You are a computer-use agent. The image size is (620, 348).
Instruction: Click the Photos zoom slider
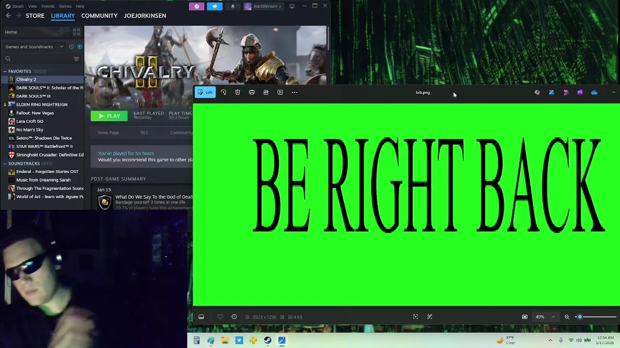[596, 317]
